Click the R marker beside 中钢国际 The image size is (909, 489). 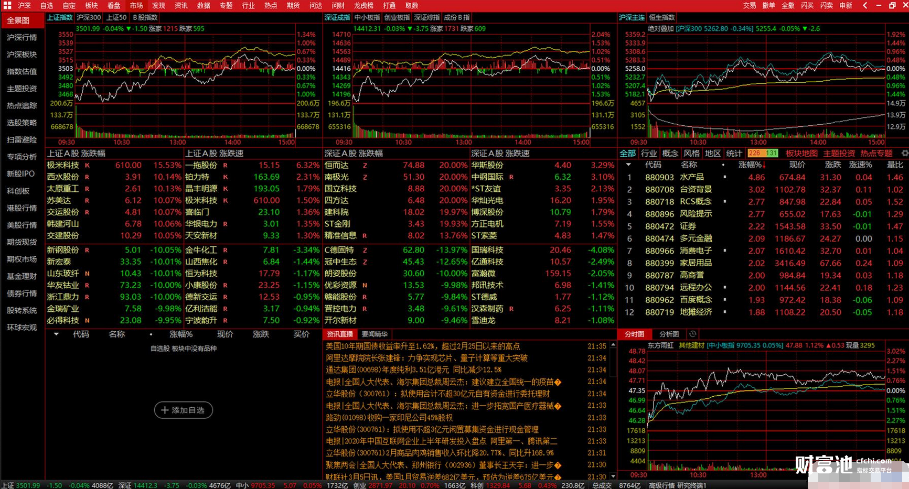(x=511, y=177)
